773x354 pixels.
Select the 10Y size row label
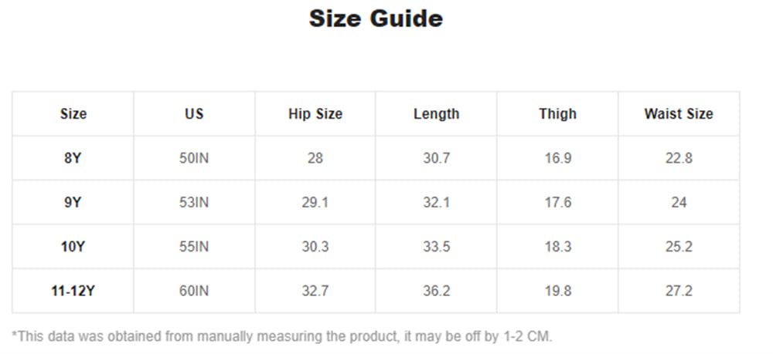click(73, 247)
